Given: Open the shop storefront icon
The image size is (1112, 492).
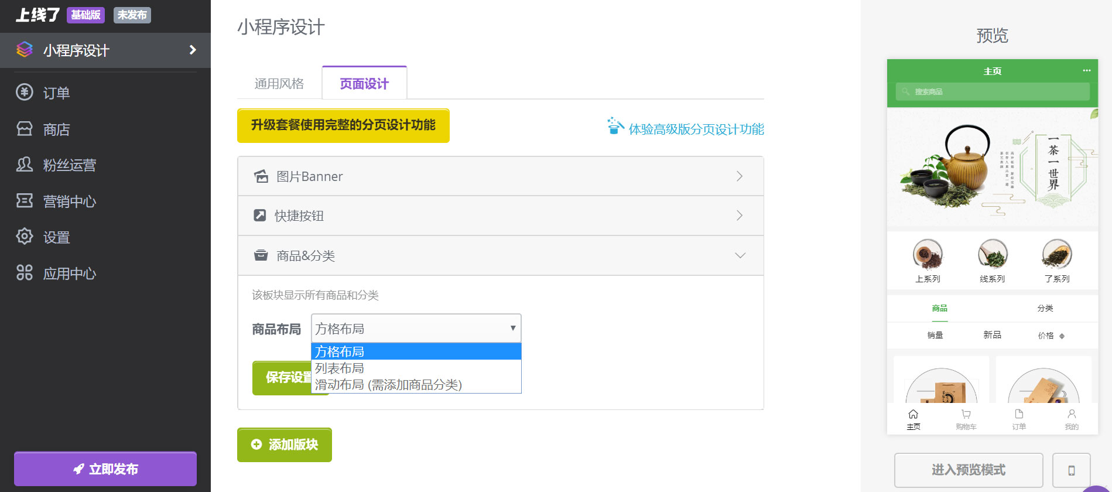Looking at the screenshot, I should 25,129.
